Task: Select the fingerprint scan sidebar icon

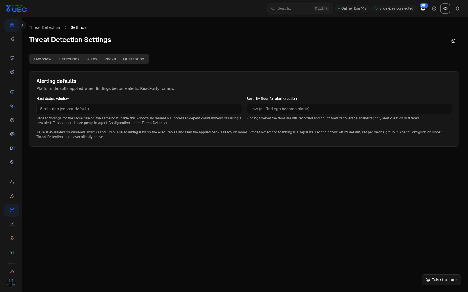Action: tap(12, 72)
